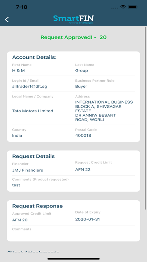This screenshot has width=147, height=262.
Task: Tap the AFN 20 approved credit limit
Action: click(x=20, y=220)
